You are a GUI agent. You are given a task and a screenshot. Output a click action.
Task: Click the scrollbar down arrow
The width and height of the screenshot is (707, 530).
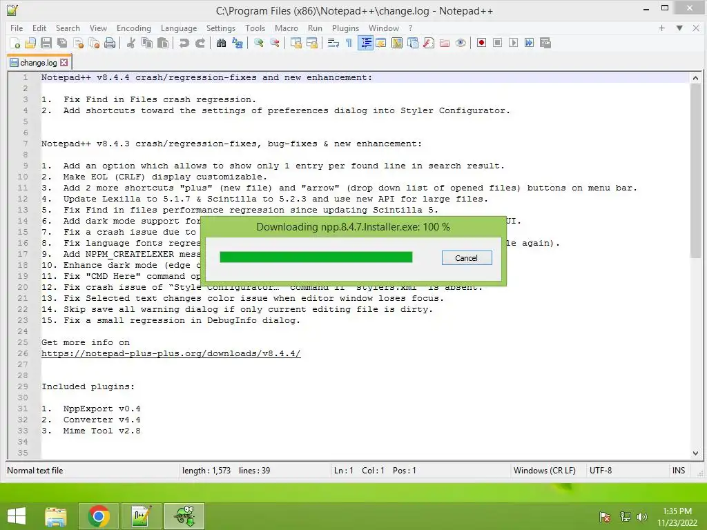(695, 453)
